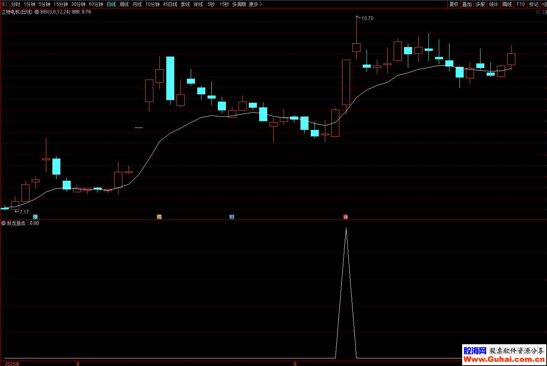The width and height of the screenshot is (547, 366).
Task: Click the side panel icon beside the diamond
Action: (544, 12)
